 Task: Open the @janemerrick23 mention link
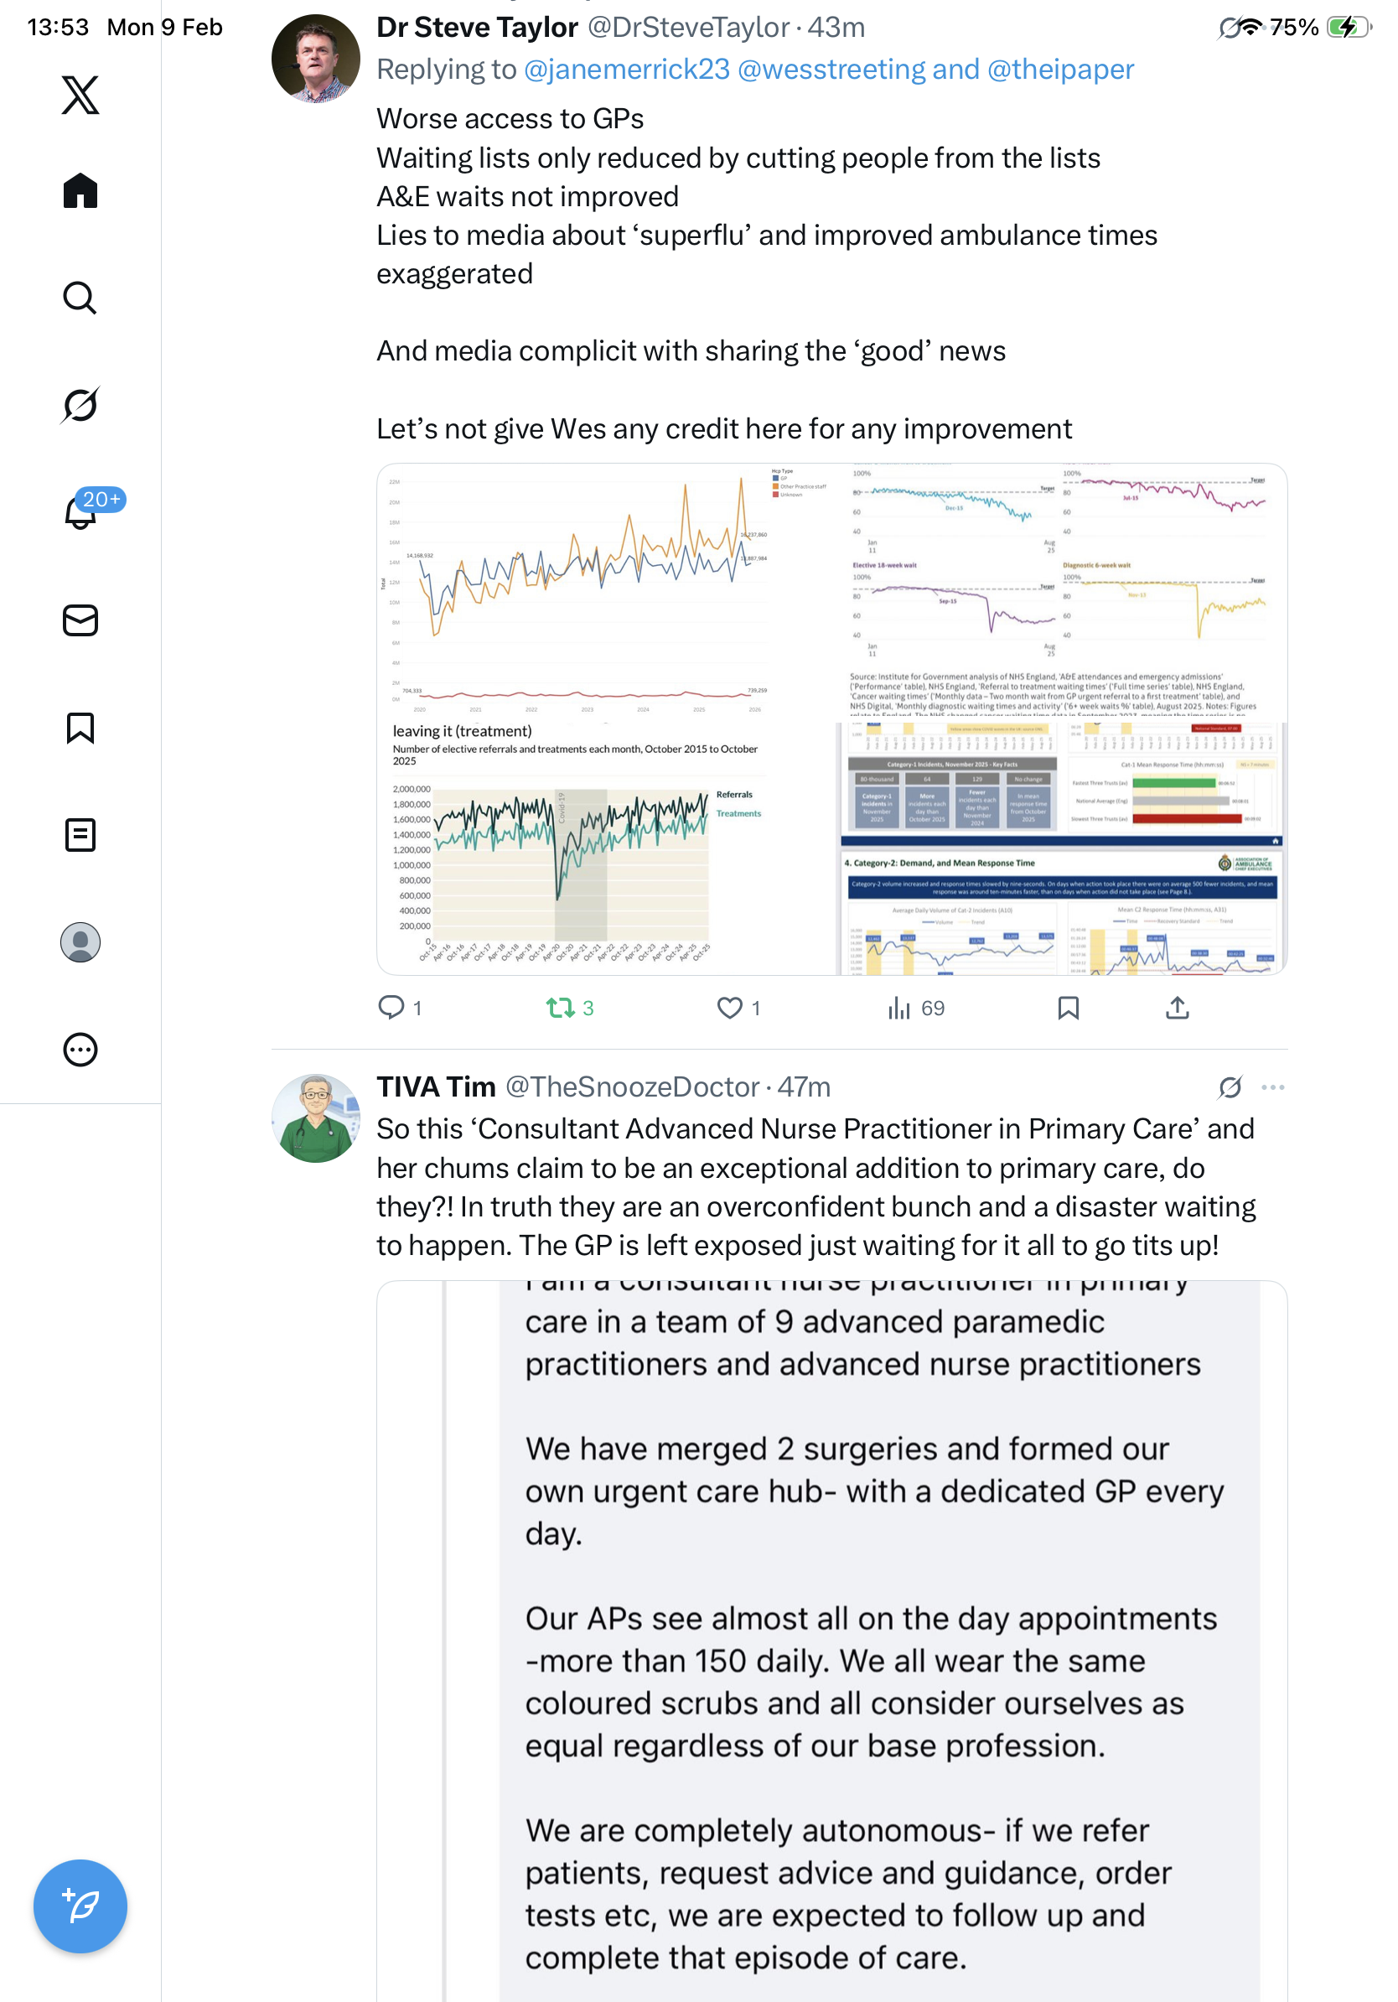pos(626,70)
